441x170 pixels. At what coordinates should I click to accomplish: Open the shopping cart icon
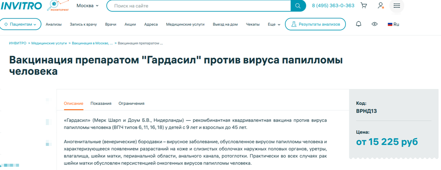point(364,5)
